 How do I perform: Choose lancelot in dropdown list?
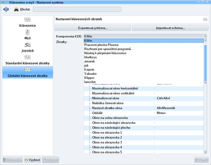click(x=143, y=82)
